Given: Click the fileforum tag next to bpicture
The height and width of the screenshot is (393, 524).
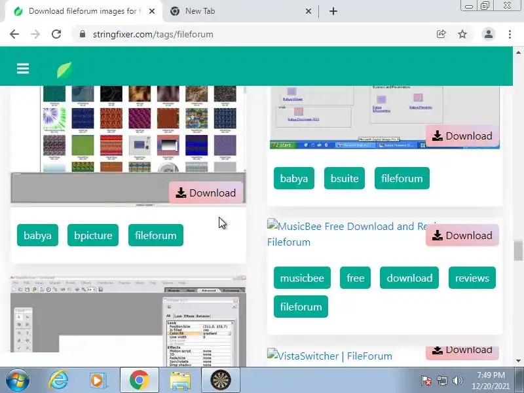Looking at the screenshot, I should tap(156, 235).
